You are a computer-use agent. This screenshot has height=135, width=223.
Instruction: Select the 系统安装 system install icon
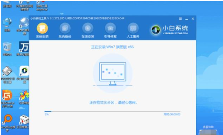pos(42,30)
